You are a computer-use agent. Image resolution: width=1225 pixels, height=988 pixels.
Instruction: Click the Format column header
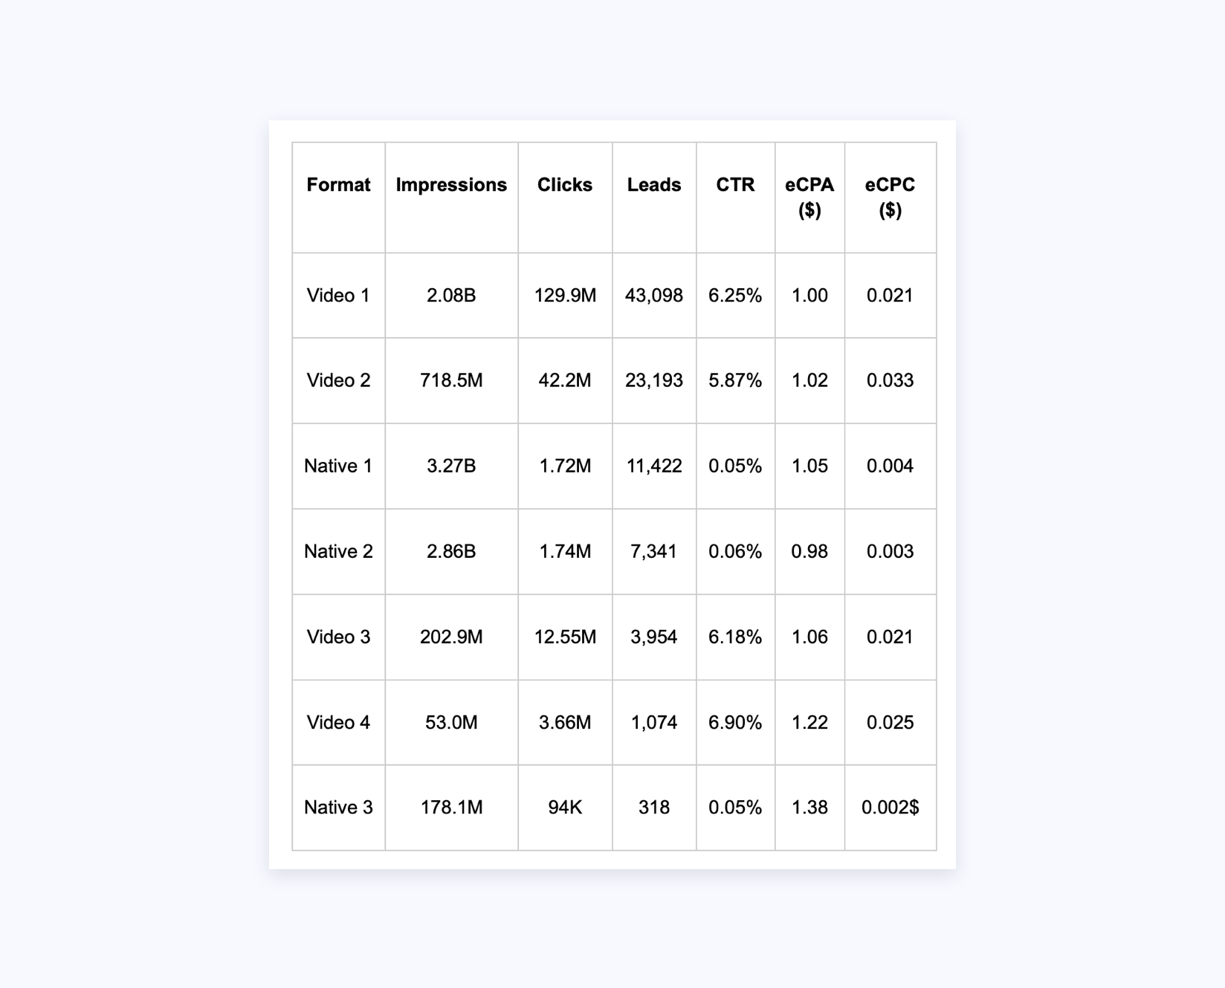click(x=338, y=185)
